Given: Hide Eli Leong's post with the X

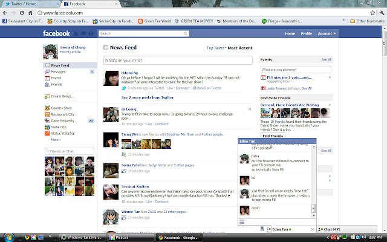Looking at the screenshot, I should coord(250,109).
